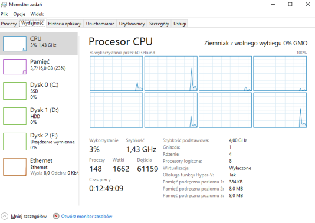Open the Dysk 1 (D:) HDD entry

point(39,116)
